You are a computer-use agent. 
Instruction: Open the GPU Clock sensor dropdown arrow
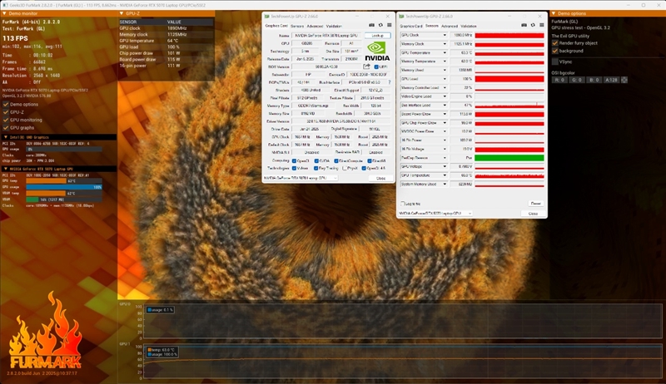[446, 36]
